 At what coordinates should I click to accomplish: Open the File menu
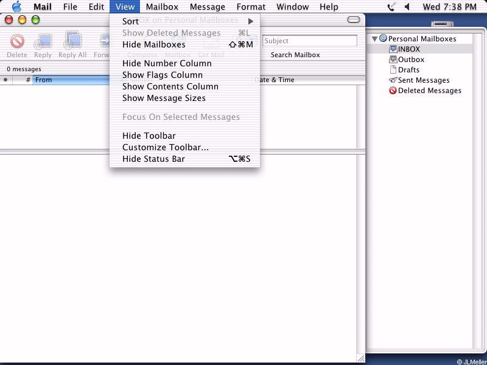click(70, 7)
